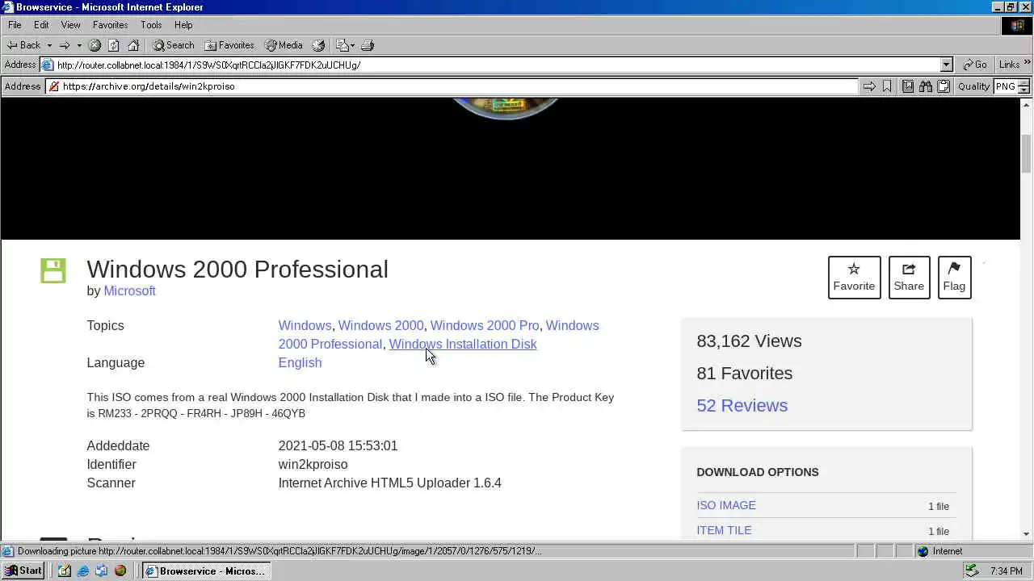1034x581 pixels.
Task: Click the page title Windows 2000 Professional
Action: click(237, 269)
